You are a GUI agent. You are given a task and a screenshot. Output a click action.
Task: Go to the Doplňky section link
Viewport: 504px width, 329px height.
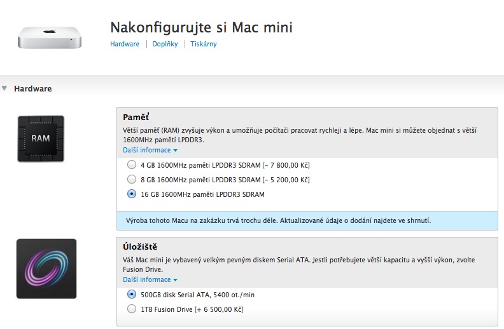[165, 44]
